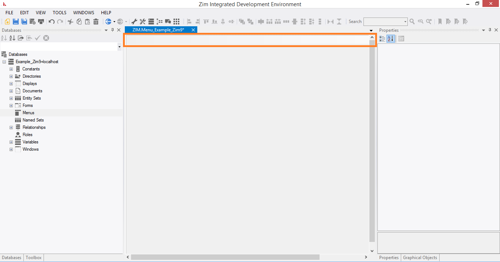
Task: Toggle auto-hide pin on Databases panel
Action: (112, 30)
